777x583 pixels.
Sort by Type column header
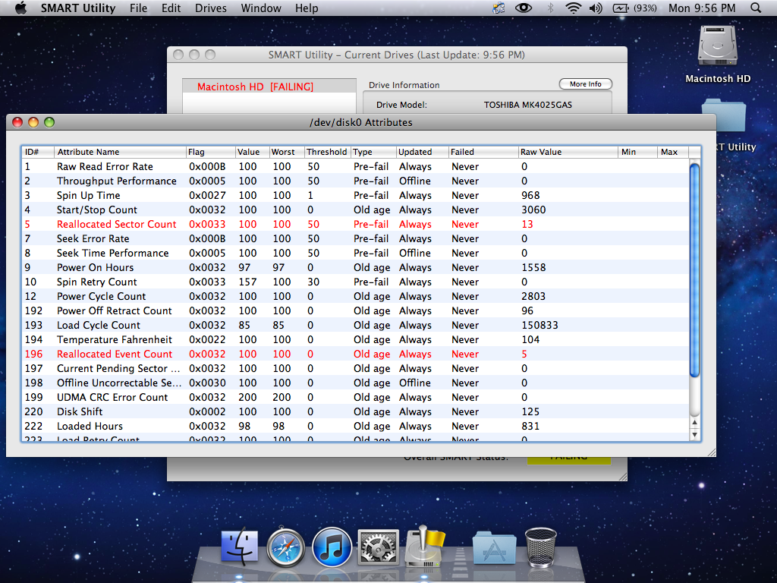tap(373, 152)
